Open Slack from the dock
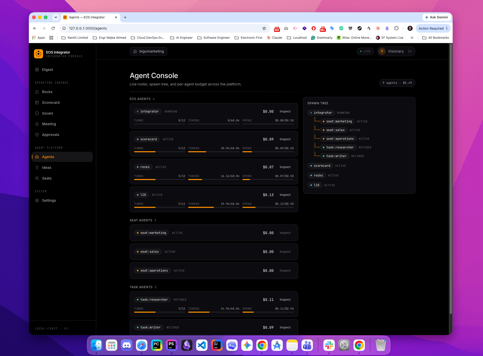The width and height of the screenshot is (483, 356). tap(329, 345)
